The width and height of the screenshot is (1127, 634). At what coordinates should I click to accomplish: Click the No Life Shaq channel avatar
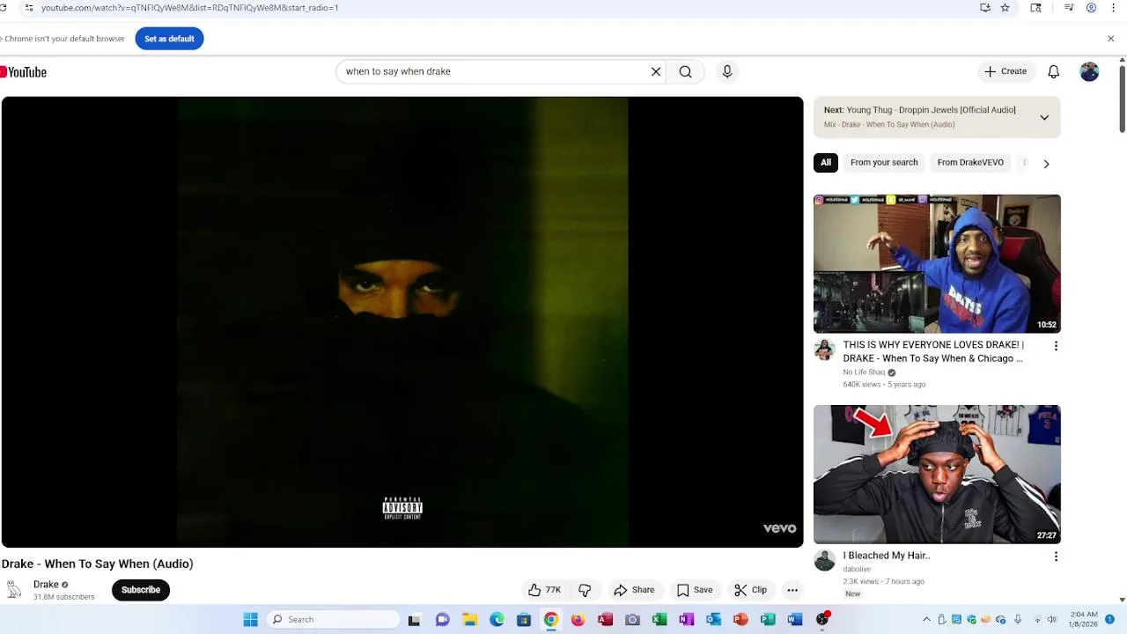click(824, 350)
